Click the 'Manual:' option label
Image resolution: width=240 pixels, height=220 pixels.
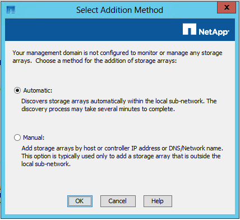coord(34,137)
